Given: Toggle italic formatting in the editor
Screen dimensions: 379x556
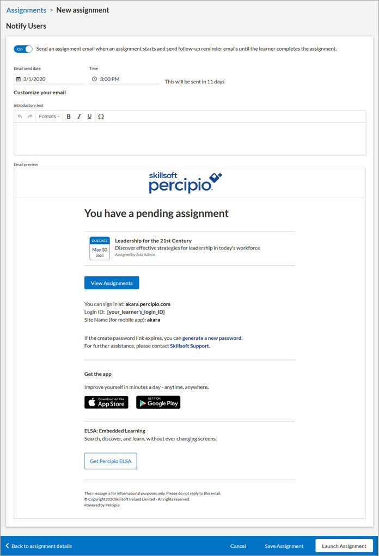Looking at the screenshot, I should pyautogui.click(x=79, y=117).
